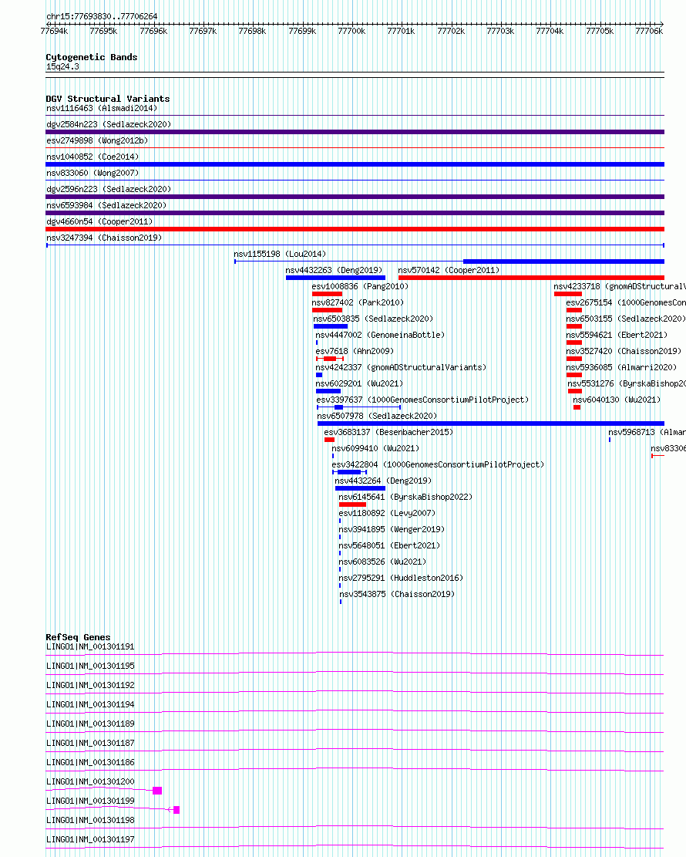Click the nsv570142 (Cooper2011) label
Viewport: 686px width, 857px height.
pos(449,270)
